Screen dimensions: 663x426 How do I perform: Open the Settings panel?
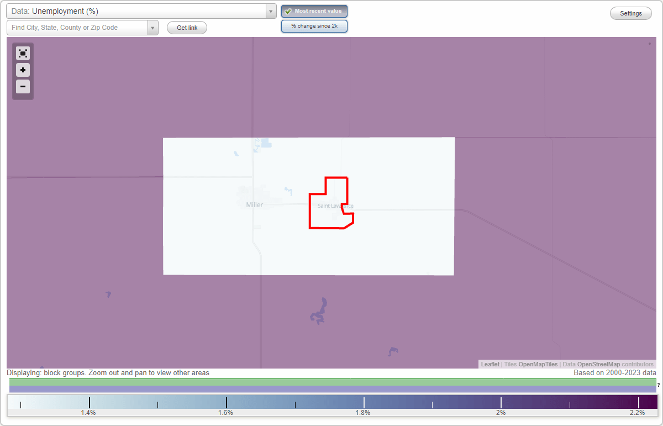(630, 13)
